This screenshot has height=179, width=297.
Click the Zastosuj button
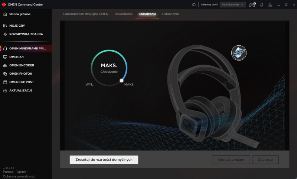265,160
